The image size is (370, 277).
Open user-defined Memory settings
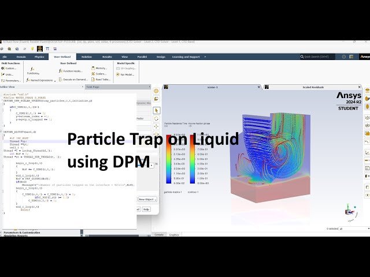[x=99, y=68]
